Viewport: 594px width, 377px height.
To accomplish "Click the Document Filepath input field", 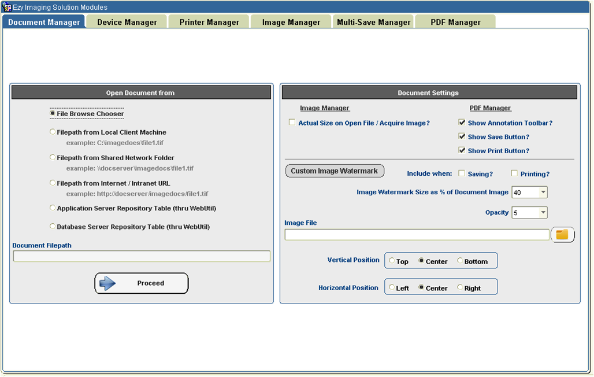I will tap(142, 256).
